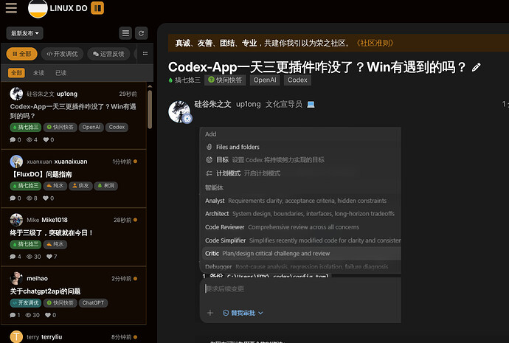Open the post author's large avatar
The height and width of the screenshot is (343, 509).
click(x=179, y=111)
